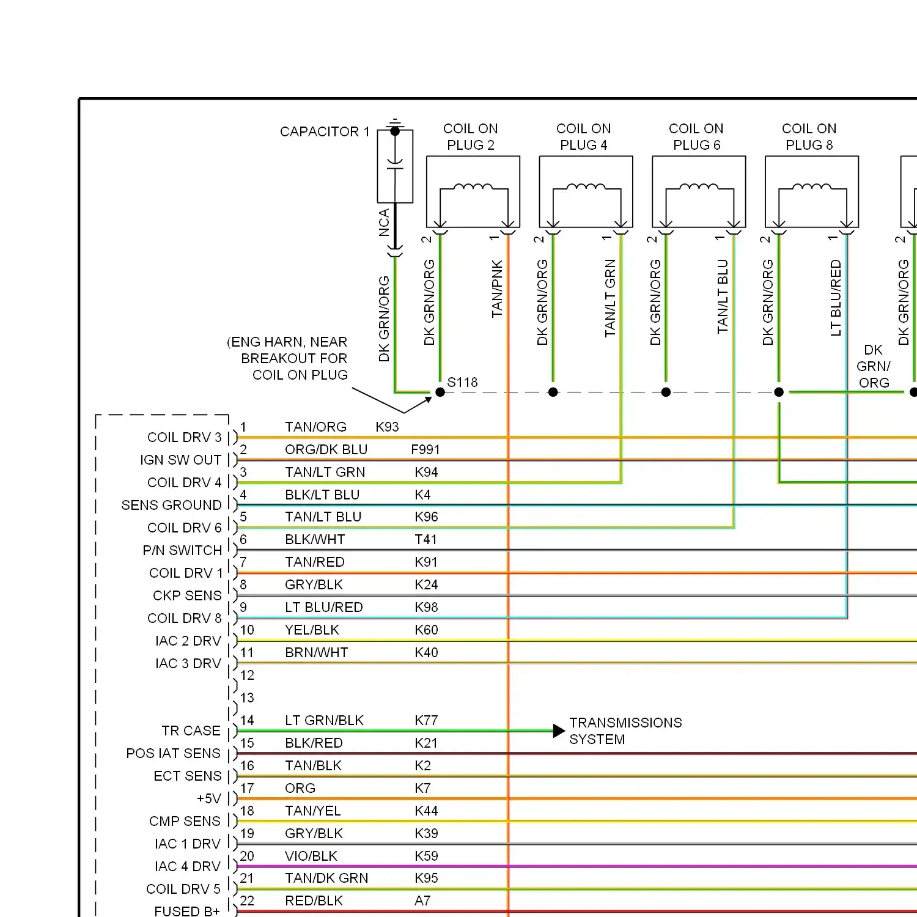The image size is (917, 917).
Task: Click the BRN/WHT wire color text
Action: pos(316,652)
